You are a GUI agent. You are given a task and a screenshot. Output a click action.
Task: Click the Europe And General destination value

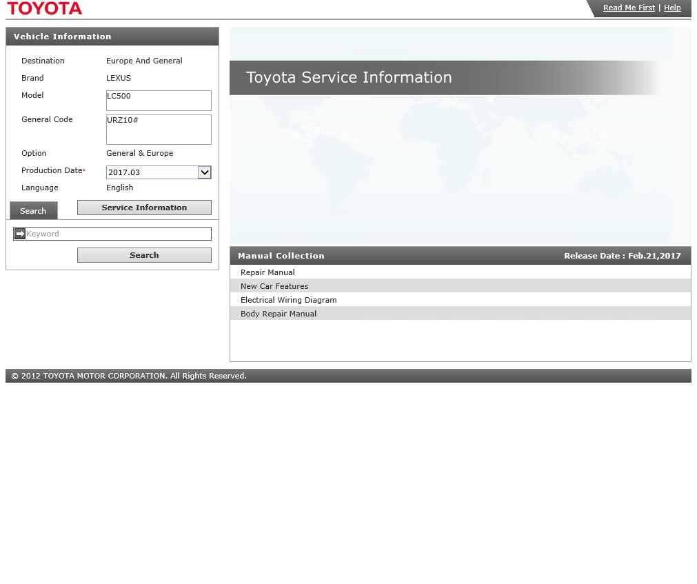144,61
